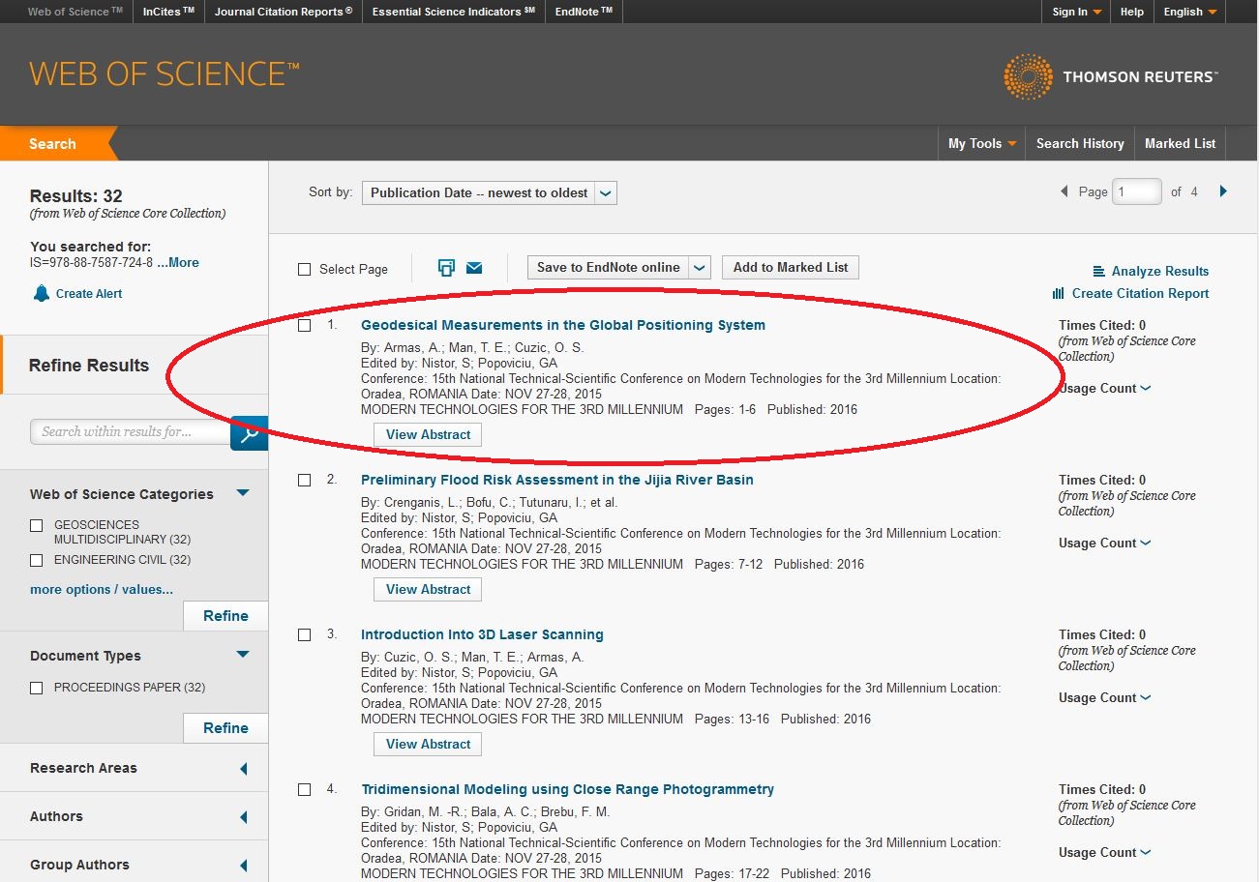Expand Usage Count for the second result
The image size is (1259, 882).
click(1104, 543)
